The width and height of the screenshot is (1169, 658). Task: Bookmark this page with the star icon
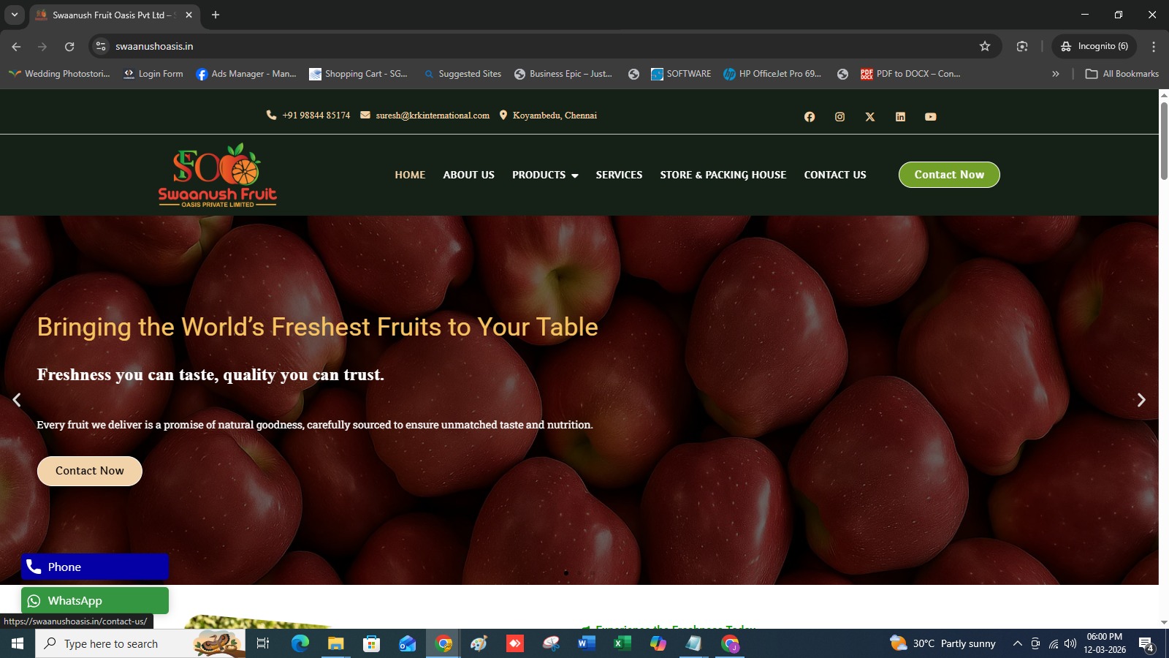(x=985, y=46)
